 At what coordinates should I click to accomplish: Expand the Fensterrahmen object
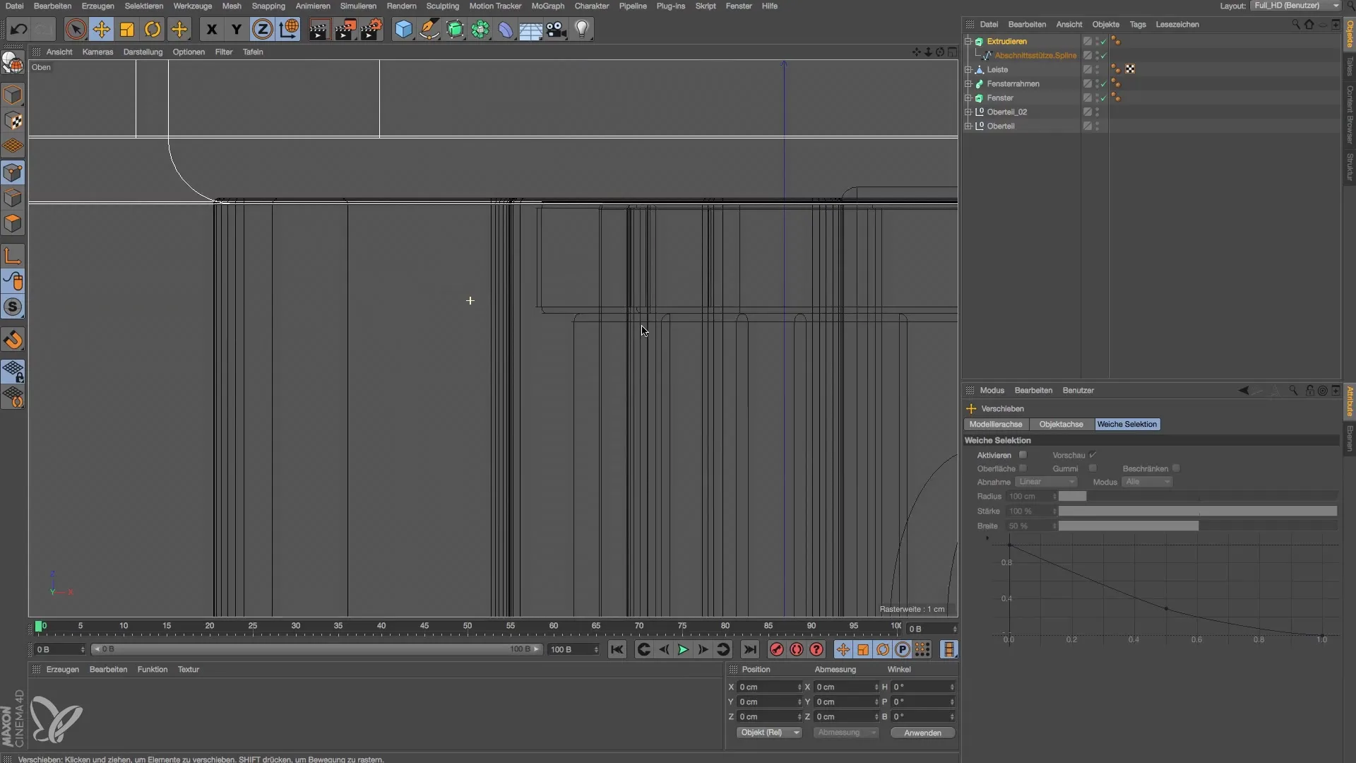968,83
